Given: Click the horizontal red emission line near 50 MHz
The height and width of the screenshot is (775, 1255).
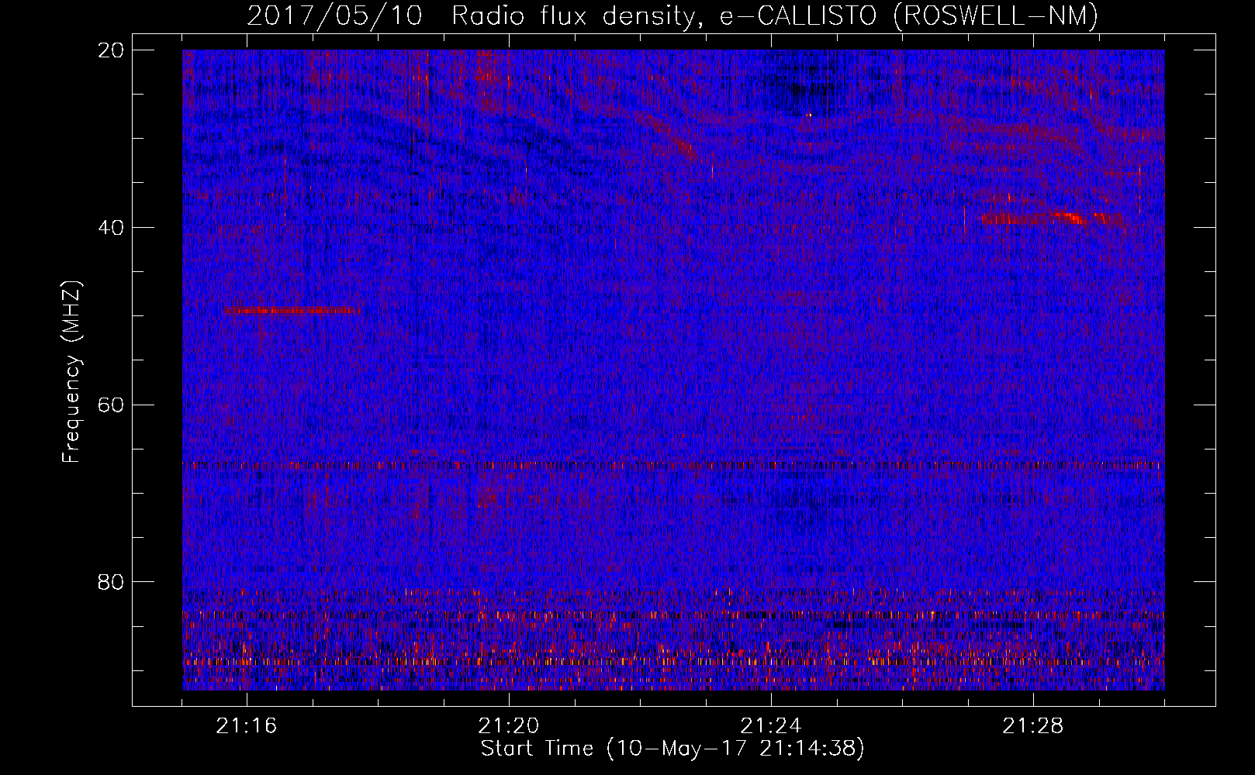Looking at the screenshot, I should point(293,311).
